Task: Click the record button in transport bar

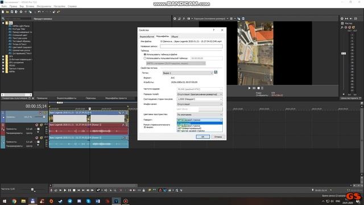Action: pyautogui.click(x=51, y=190)
